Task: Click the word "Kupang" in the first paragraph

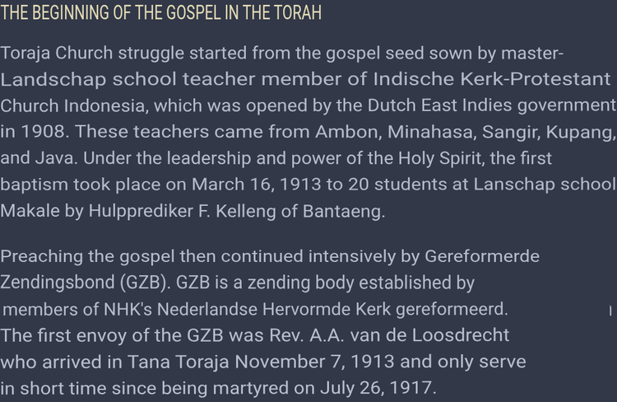Action: (x=580, y=131)
